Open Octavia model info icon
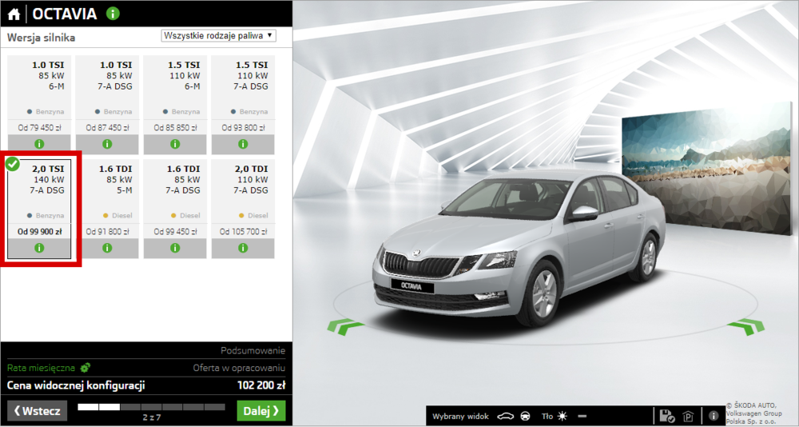 tap(113, 14)
